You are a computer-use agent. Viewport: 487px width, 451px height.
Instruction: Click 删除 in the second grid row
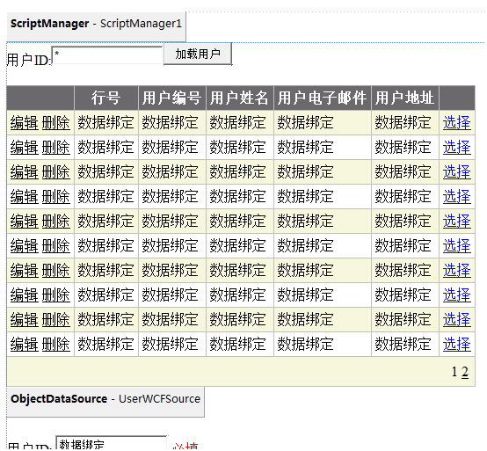(56, 147)
